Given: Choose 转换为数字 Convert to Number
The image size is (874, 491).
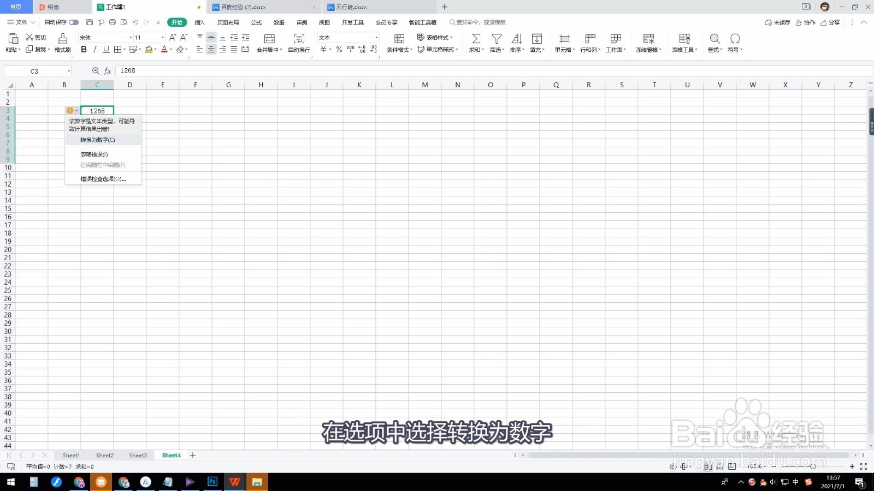Looking at the screenshot, I should (x=103, y=140).
